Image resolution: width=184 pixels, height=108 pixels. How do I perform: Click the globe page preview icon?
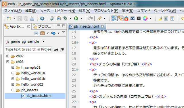pyautogui.click(x=52, y=18)
